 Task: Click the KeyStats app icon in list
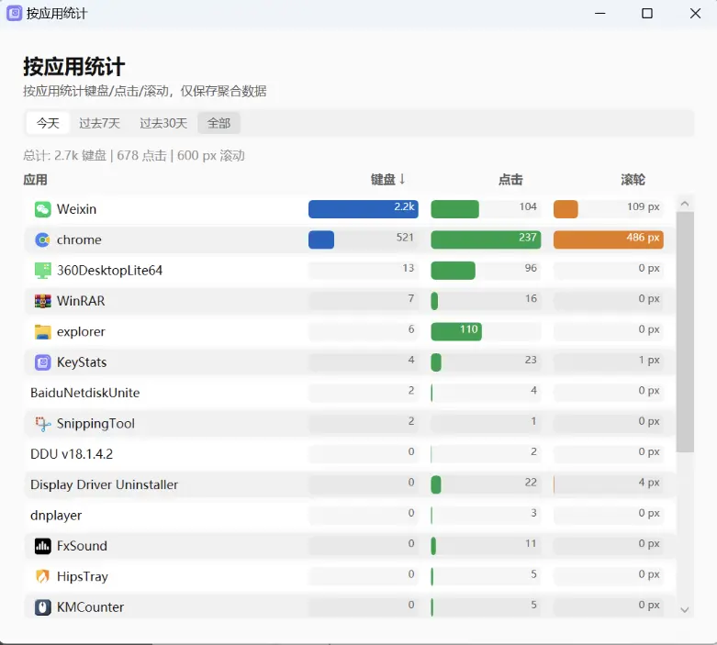[42, 362]
